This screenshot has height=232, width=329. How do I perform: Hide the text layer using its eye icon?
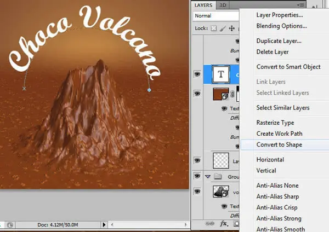click(x=197, y=74)
